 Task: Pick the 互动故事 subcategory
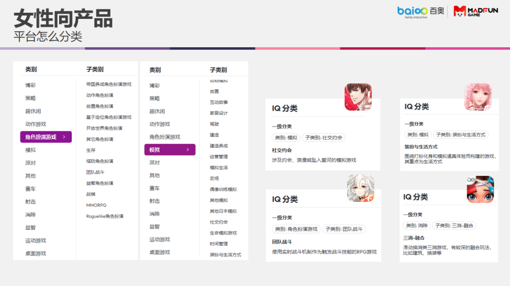(219, 102)
